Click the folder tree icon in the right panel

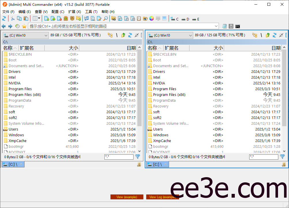255,35
